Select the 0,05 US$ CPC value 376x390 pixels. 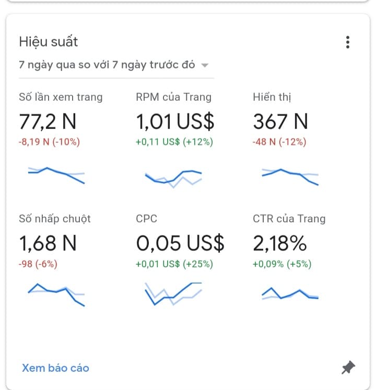pos(180,243)
